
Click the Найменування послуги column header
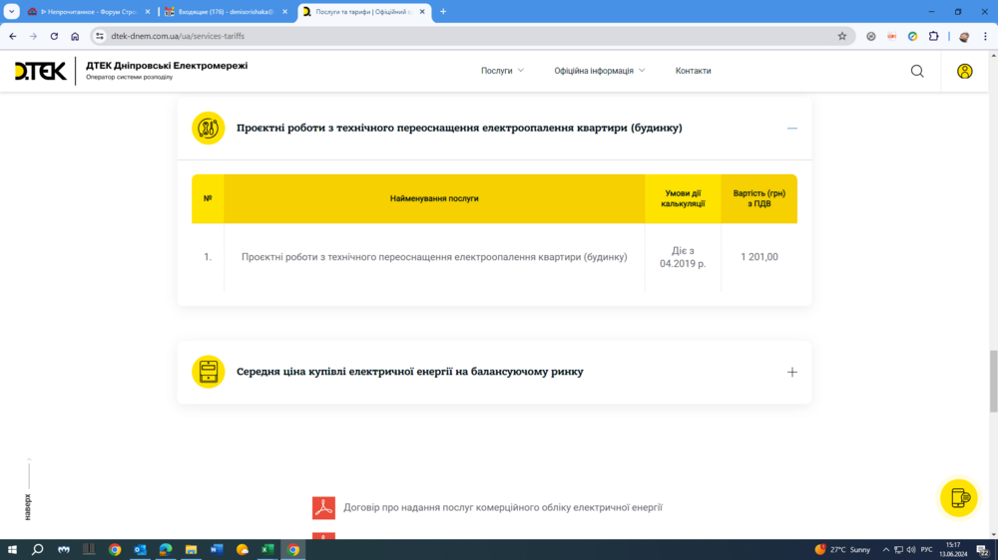tap(434, 198)
